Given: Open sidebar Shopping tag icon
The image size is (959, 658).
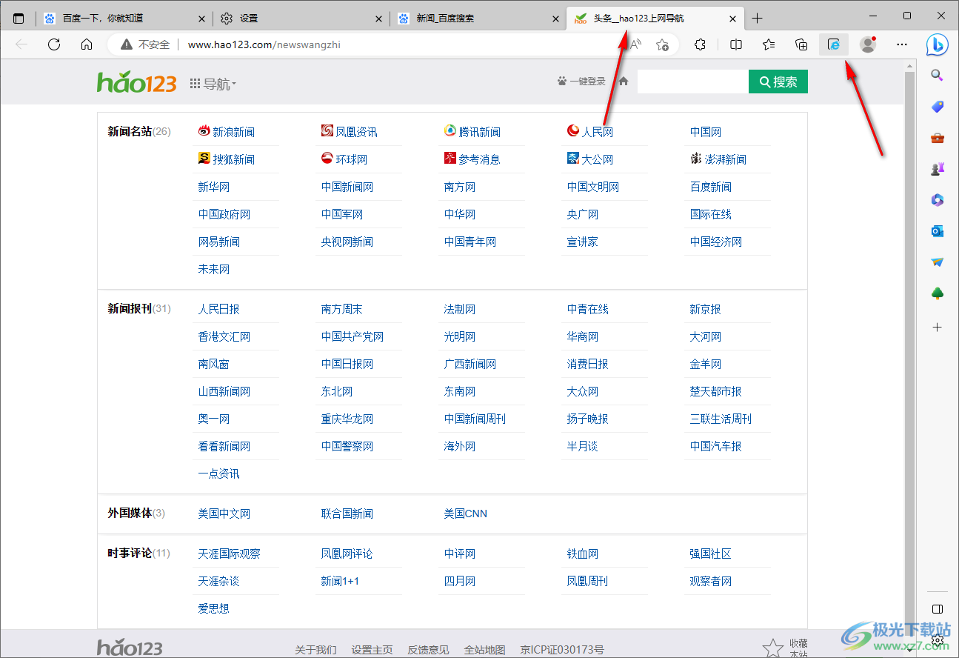Looking at the screenshot, I should [937, 107].
